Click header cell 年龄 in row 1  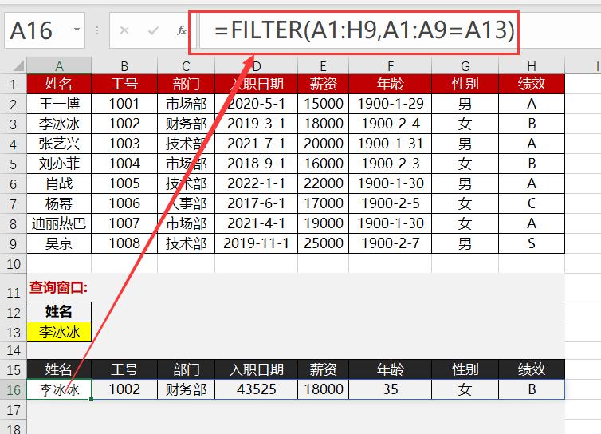pyautogui.click(x=391, y=84)
